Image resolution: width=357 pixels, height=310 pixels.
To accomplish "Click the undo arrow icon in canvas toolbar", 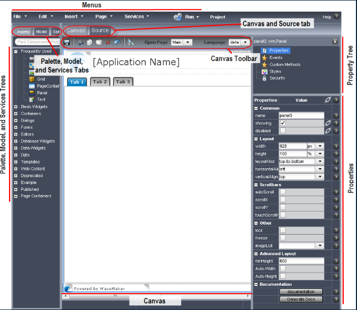I will (117, 42).
